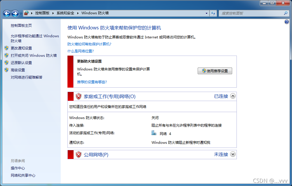The height and width of the screenshot is (186, 292).
Task: Select 控制面板 in the breadcrumb path
Action: click(42, 13)
